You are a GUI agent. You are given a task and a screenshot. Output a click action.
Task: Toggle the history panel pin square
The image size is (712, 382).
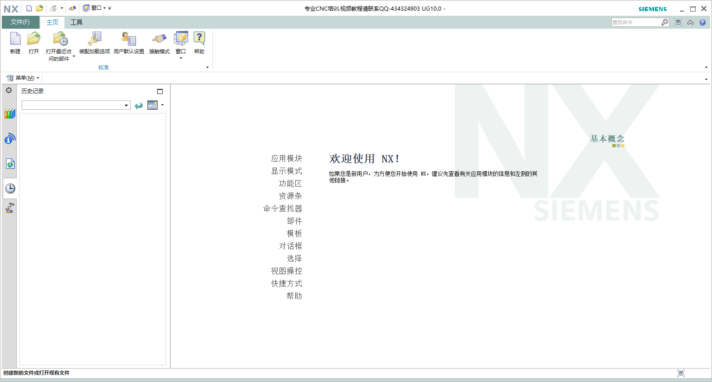(x=160, y=91)
